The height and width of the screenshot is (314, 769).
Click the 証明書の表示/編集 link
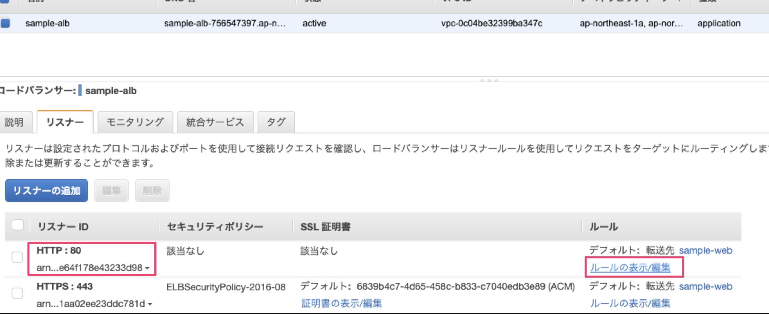342,304
